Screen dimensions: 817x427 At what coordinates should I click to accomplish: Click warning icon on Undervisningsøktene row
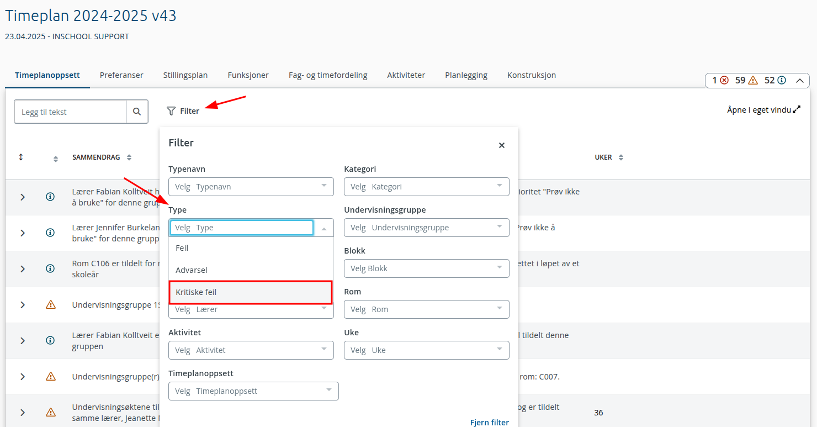pyautogui.click(x=51, y=412)
